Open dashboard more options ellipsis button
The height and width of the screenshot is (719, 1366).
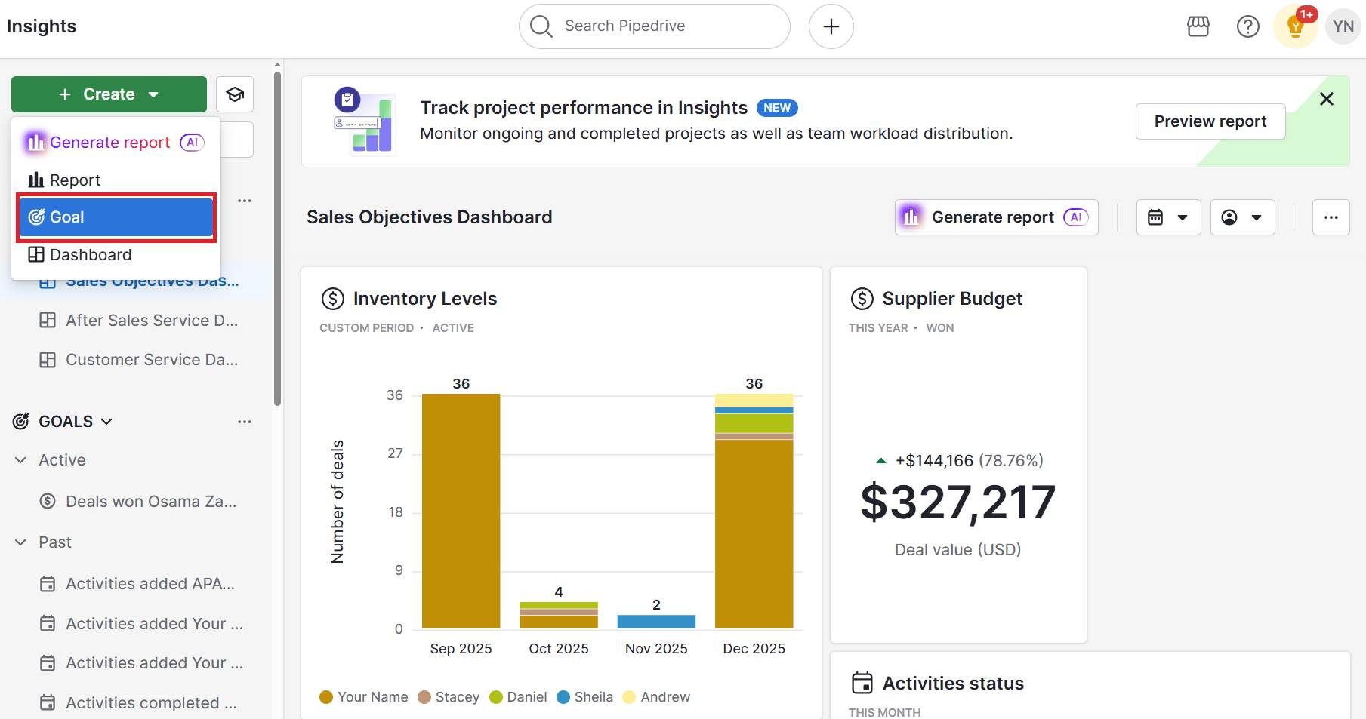[x=1331, y=217]
